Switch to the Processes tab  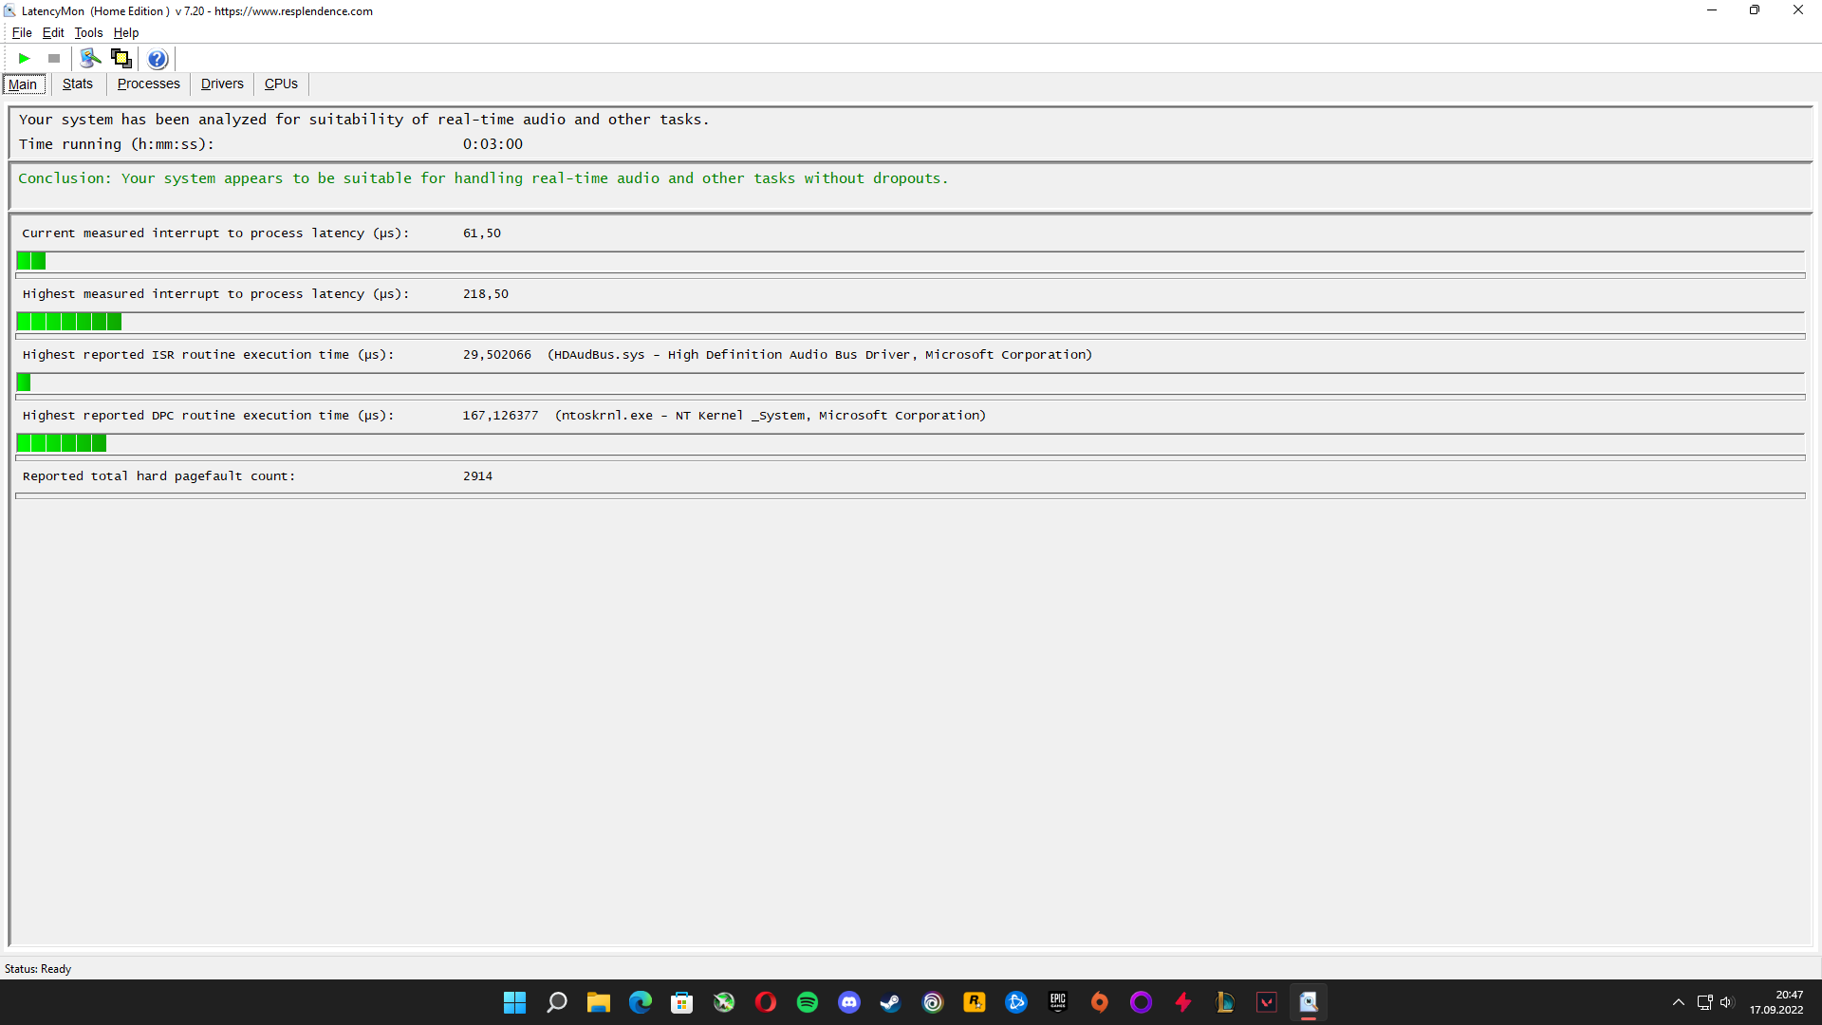click(148, 84)
